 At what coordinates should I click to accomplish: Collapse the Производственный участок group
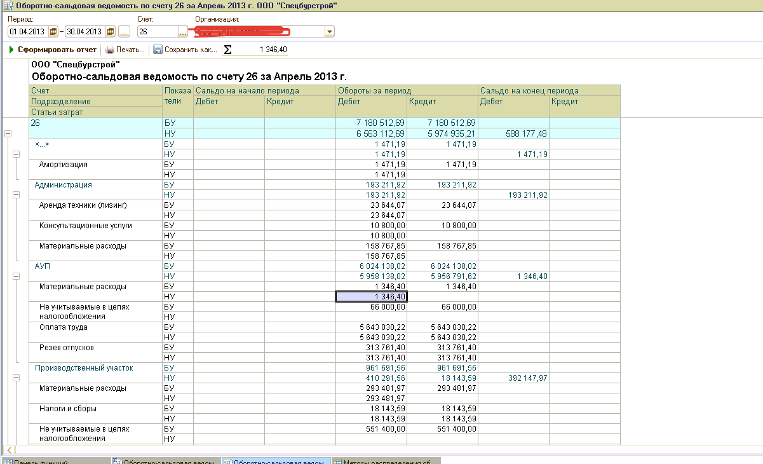[17, 378]
